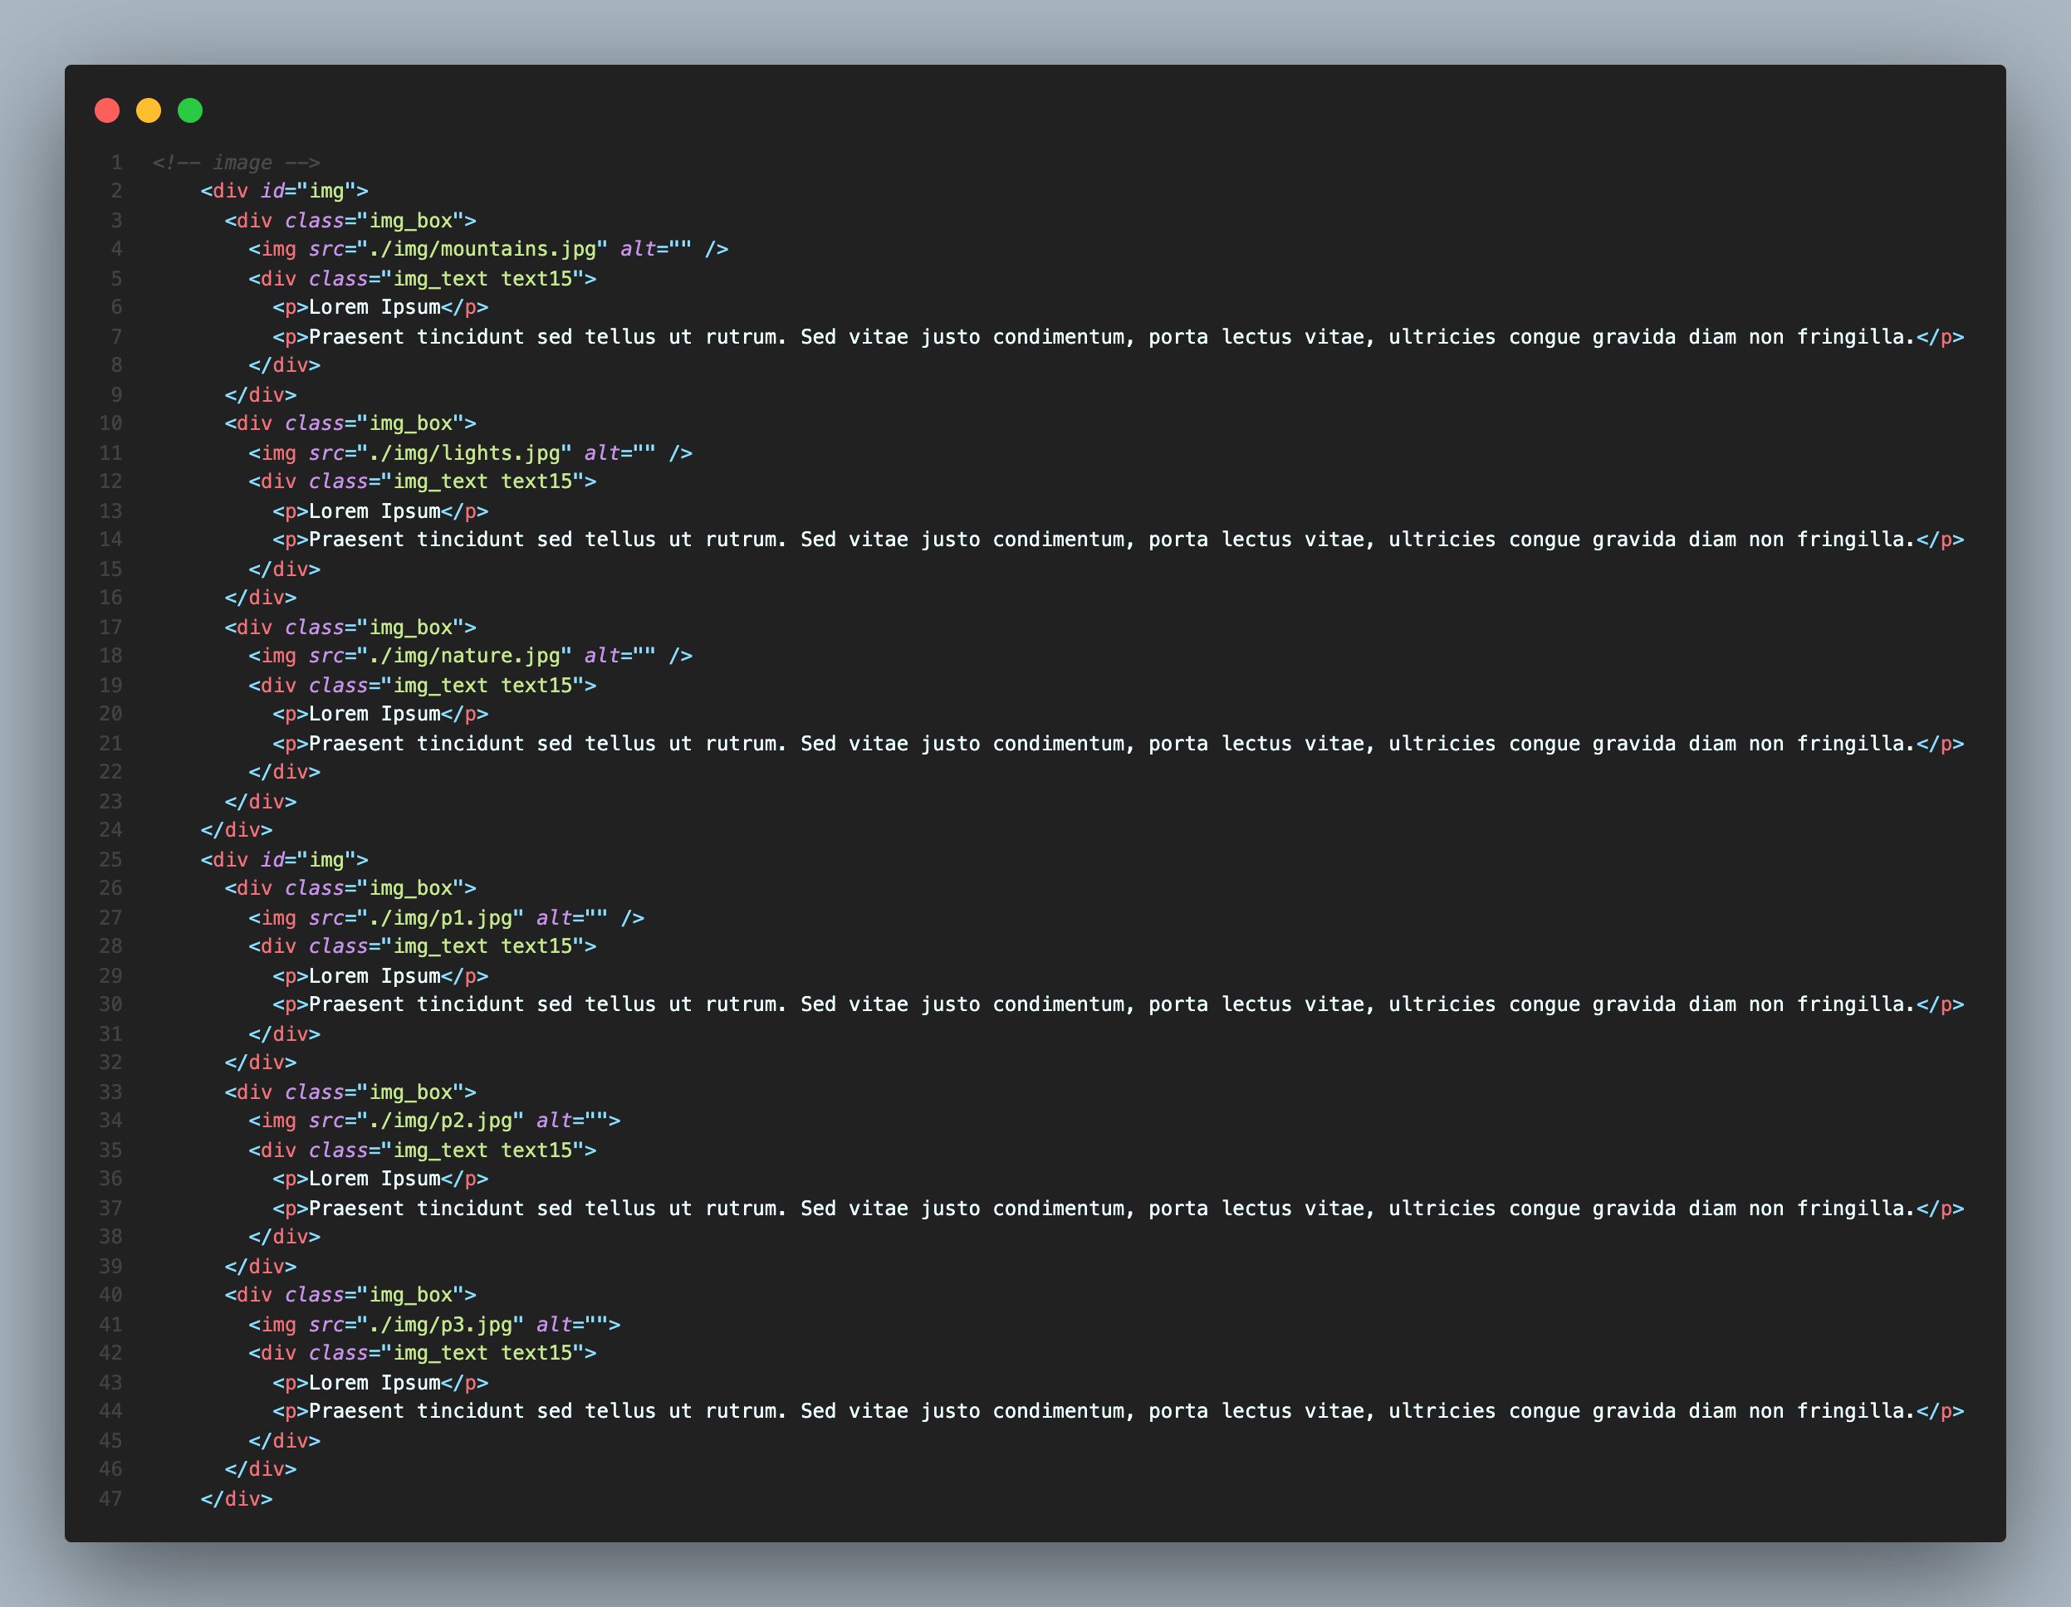Click line number 10 in the gutter
Screen dimensions: 2071x1607
tap(111, 424)
